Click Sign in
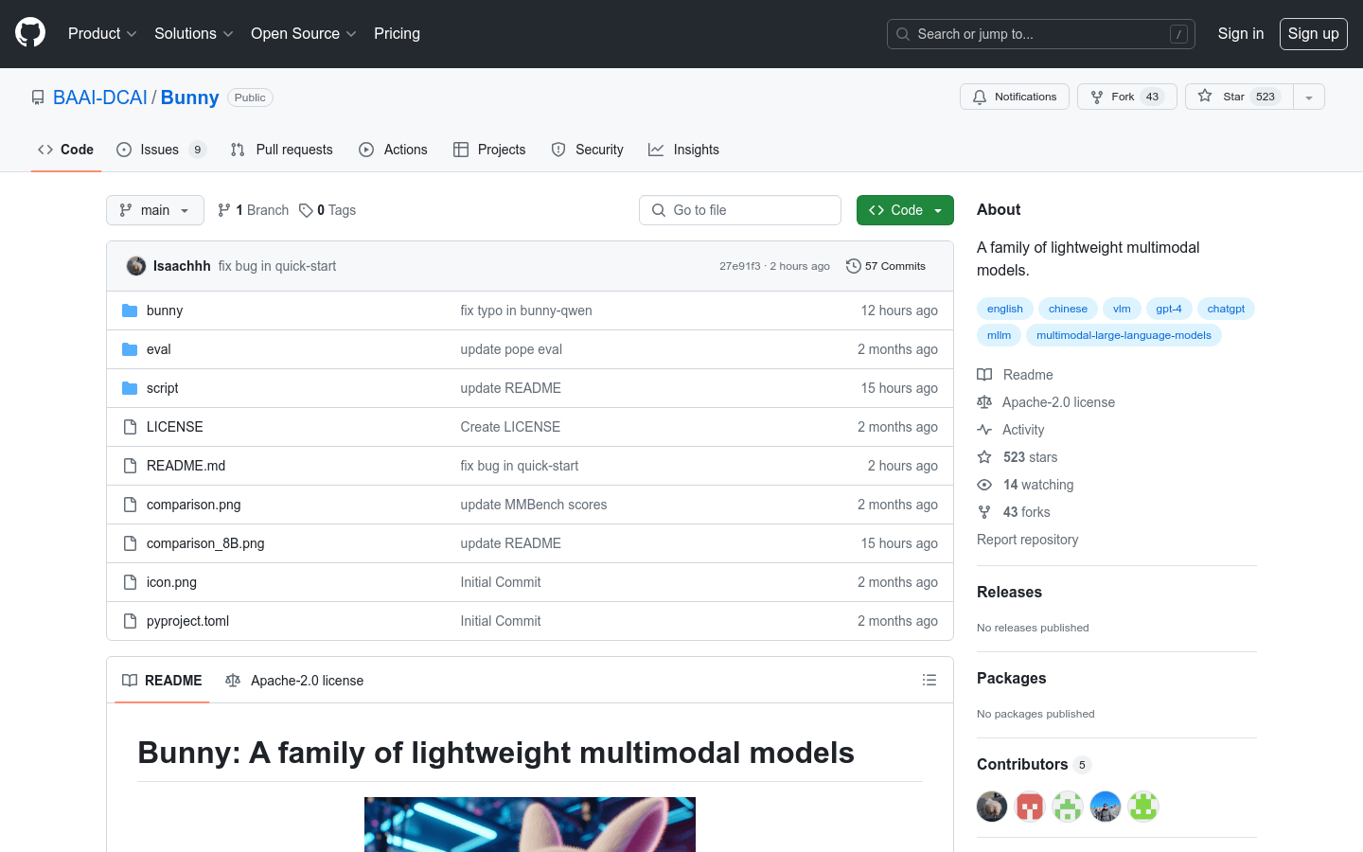The height and width of the screenshot is (852, 1363). (x=1240, y=33)
